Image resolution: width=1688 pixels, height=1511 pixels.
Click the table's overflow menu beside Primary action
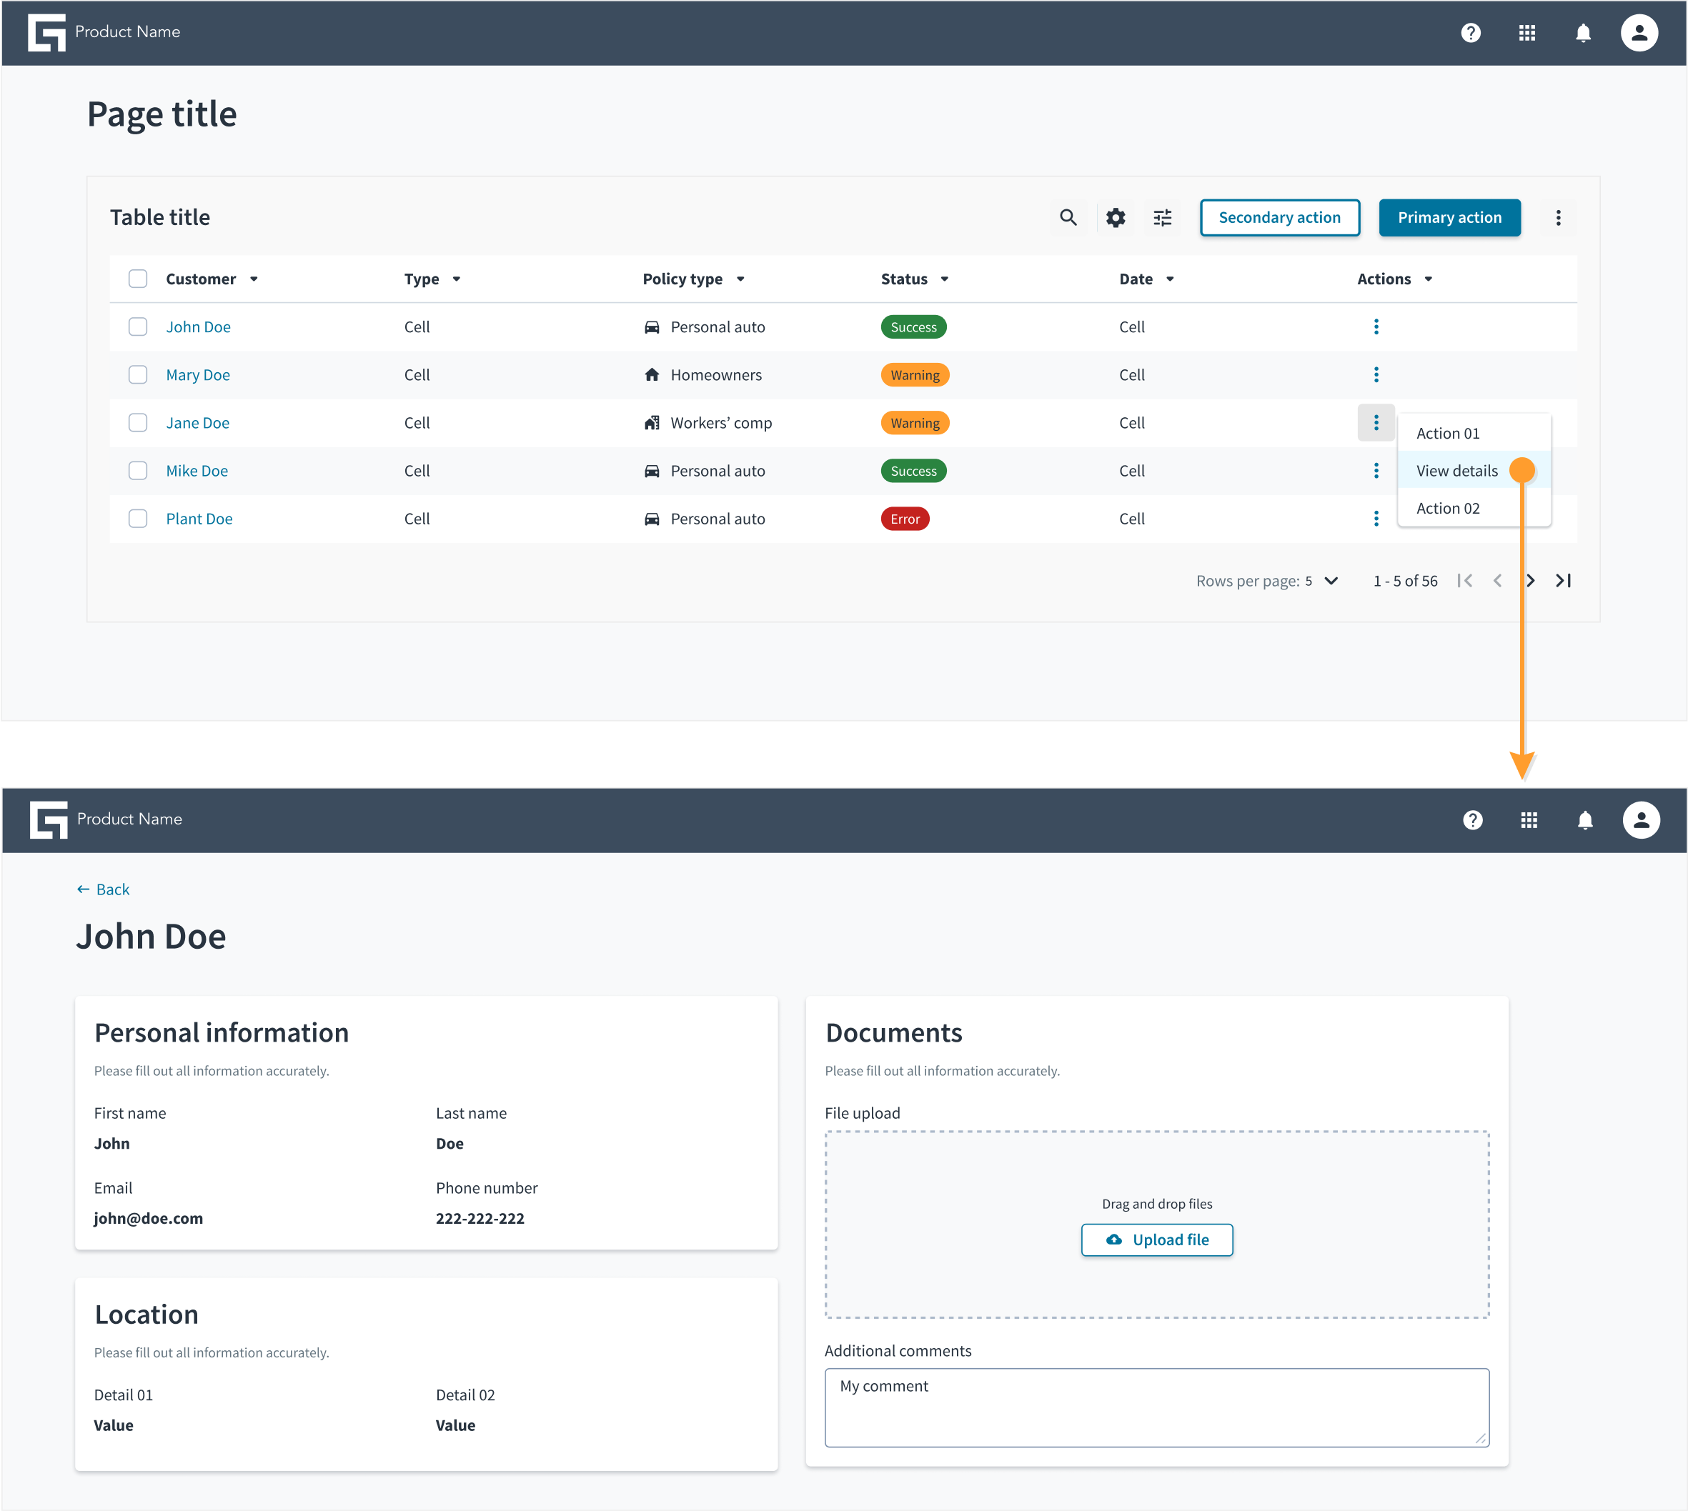point(1558,217)
